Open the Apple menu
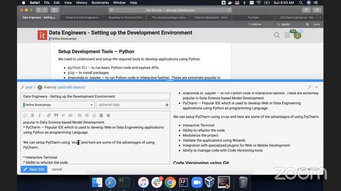Viewport: 341px width, 191px height. coord(23,3)
